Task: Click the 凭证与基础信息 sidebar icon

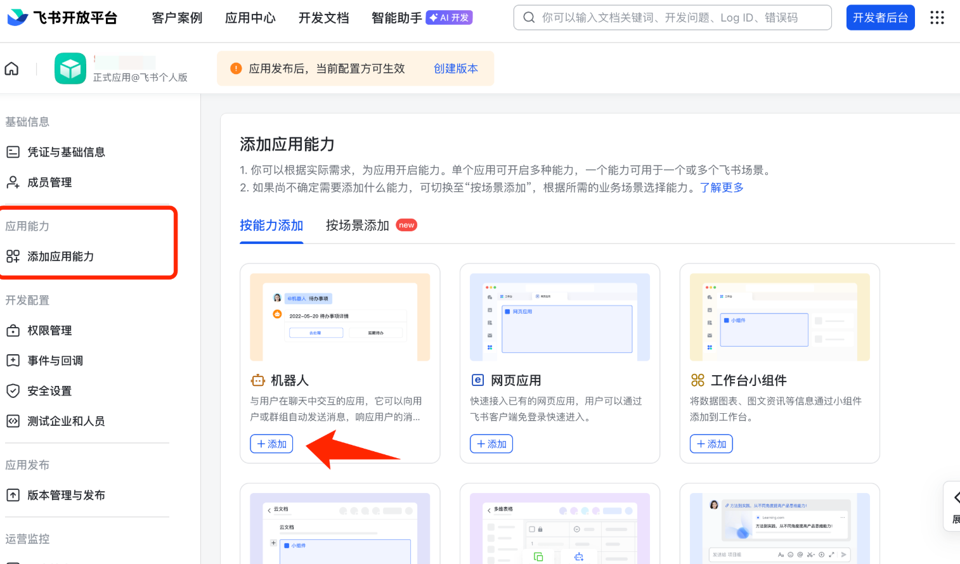Action: [13, 152]
